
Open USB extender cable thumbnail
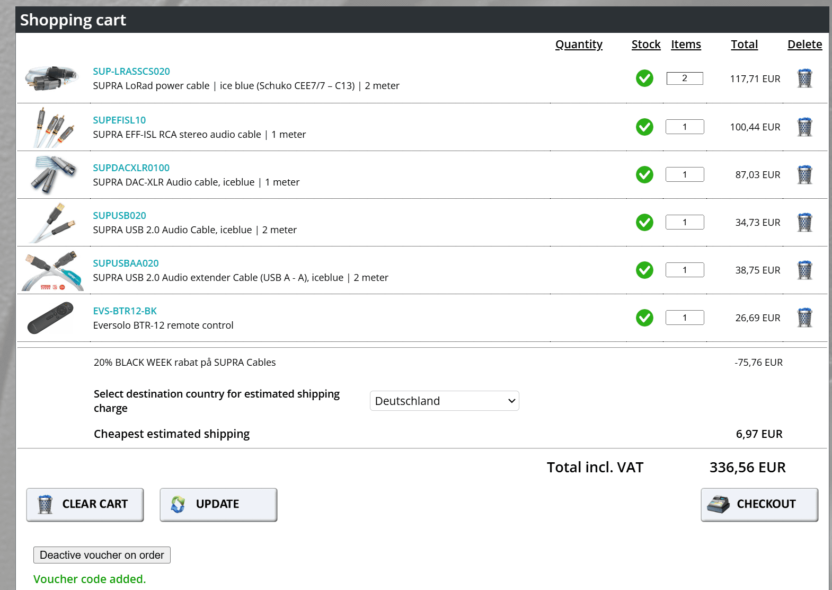tap(52, 271)
